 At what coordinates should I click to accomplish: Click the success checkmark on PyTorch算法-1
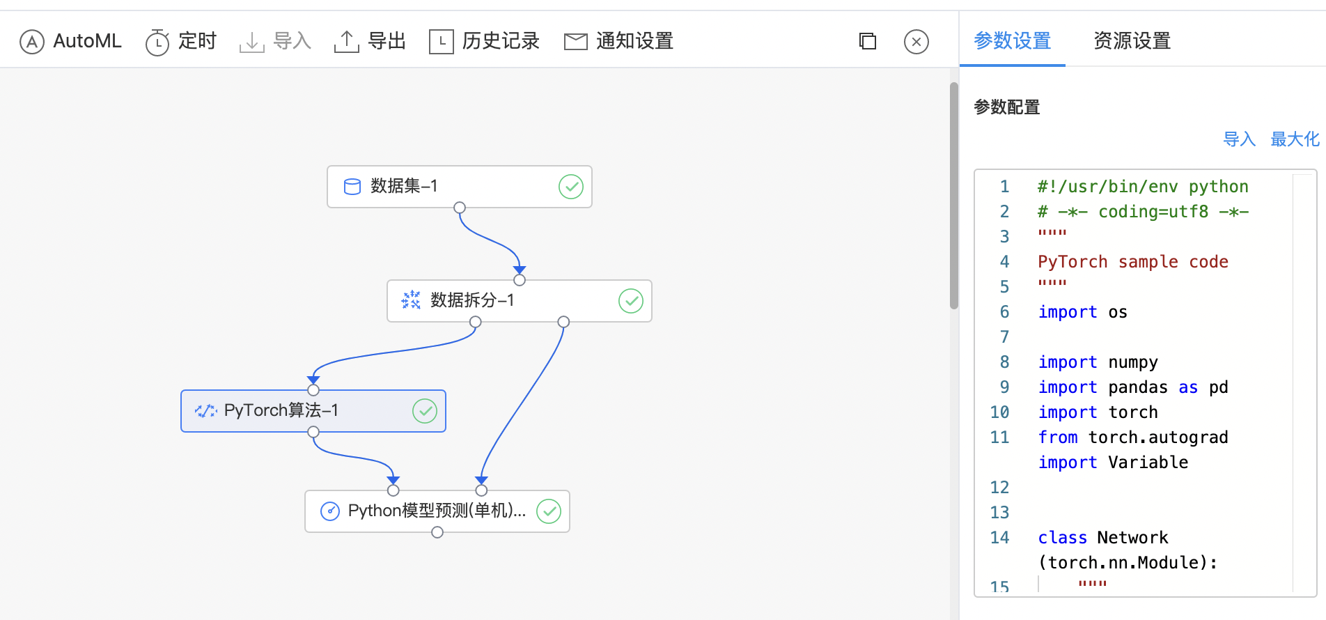pyautogui.click(x=424, y=411)
